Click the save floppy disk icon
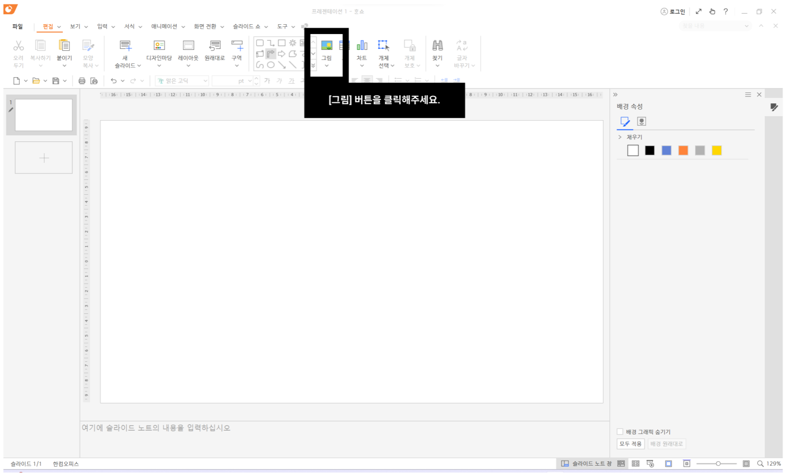This screenshot has height=476, width=787. pyautogui.click(x=56, y=81)
